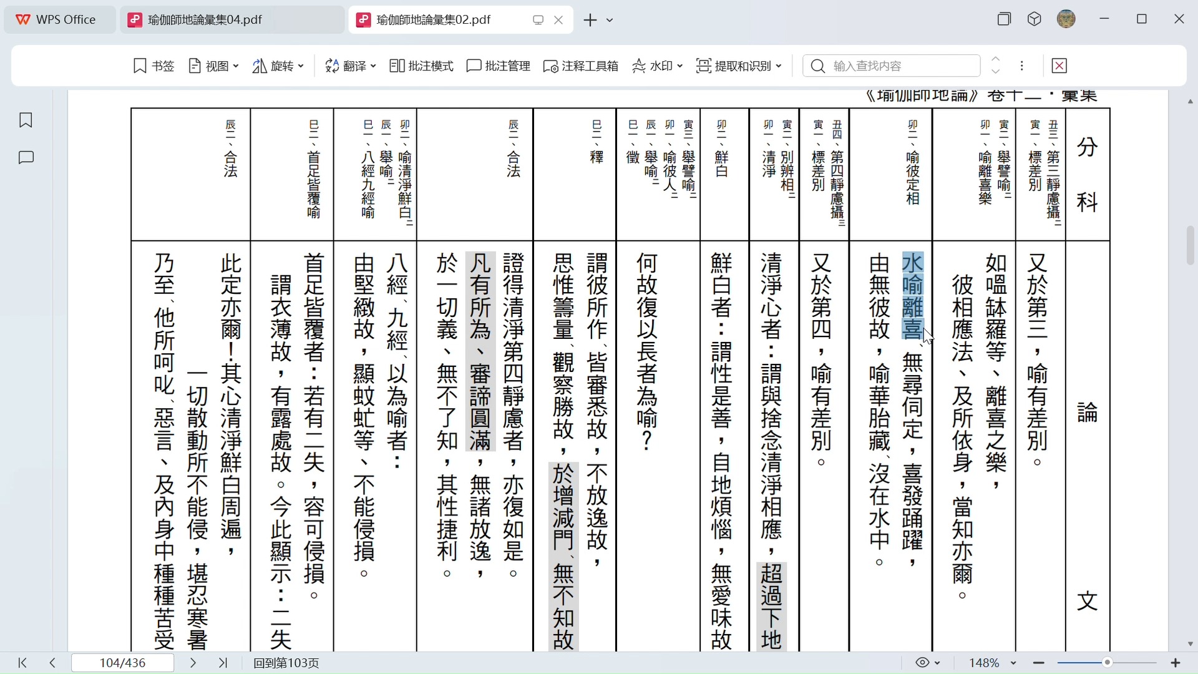
Task: Click the magnifier search icon
Action: click(817, 66)
